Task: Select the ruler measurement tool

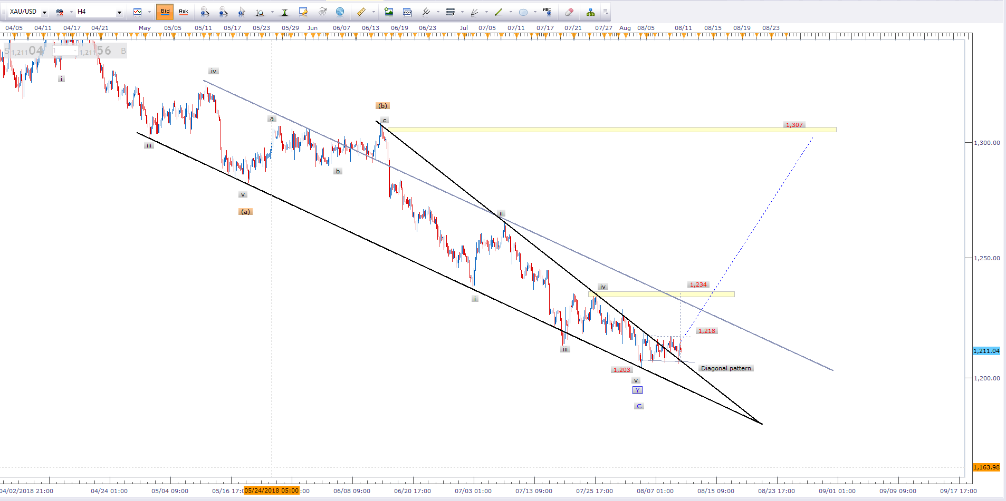Action: (361, 12)
